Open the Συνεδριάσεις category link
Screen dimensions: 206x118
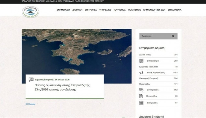click(153, 90)
